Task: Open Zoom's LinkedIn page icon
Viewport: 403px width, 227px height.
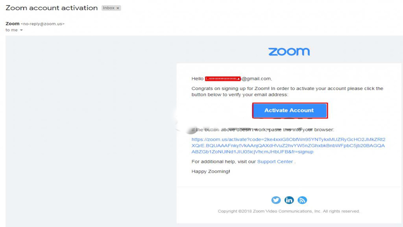Action: (x=289, y=200)
